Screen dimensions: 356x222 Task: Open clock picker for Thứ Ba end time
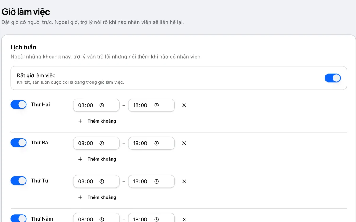[157, 143]
